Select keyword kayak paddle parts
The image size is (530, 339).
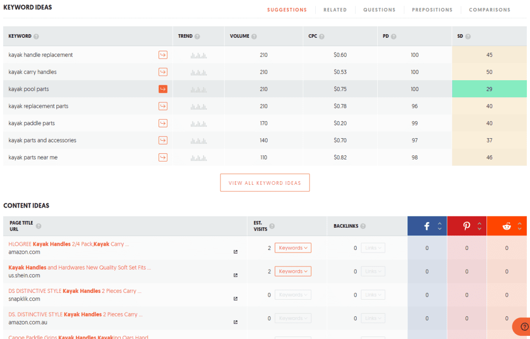click(32, 123)
